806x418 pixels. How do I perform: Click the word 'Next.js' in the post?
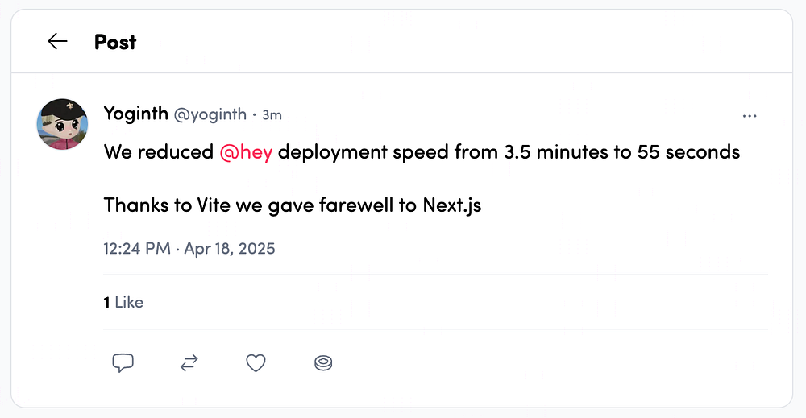451,205
